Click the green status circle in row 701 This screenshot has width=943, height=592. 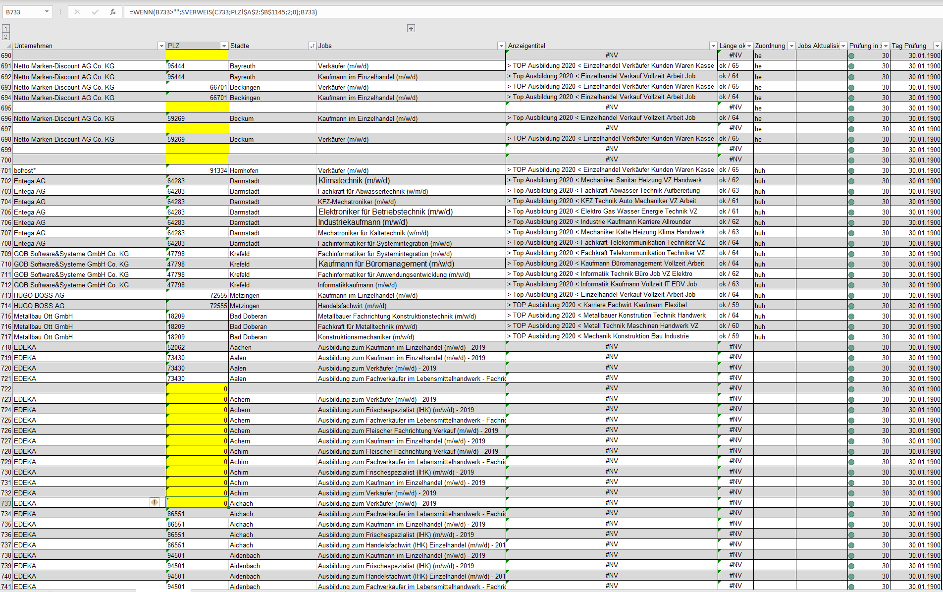coord(851,170)
